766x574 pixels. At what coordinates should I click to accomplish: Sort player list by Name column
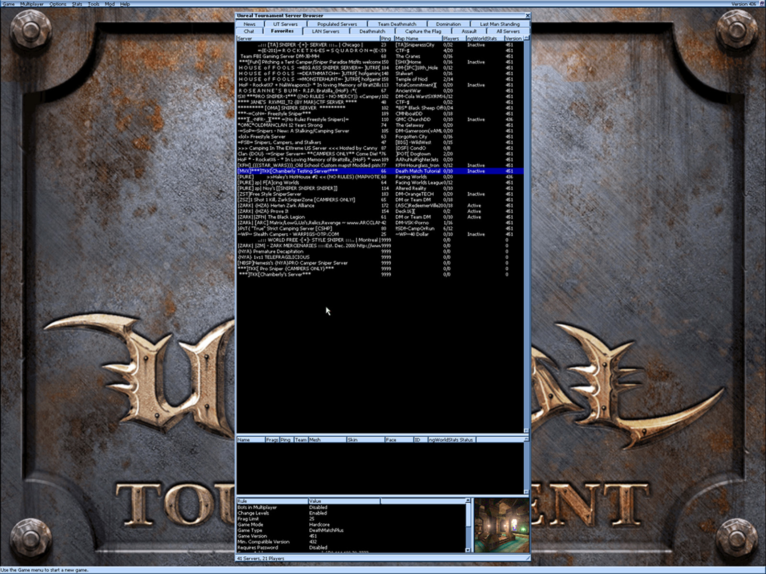[x=251, y=440]
